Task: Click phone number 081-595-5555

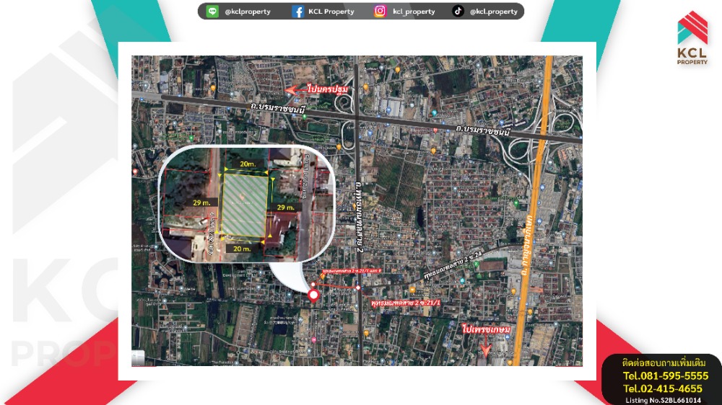Action: click(665, 375)
